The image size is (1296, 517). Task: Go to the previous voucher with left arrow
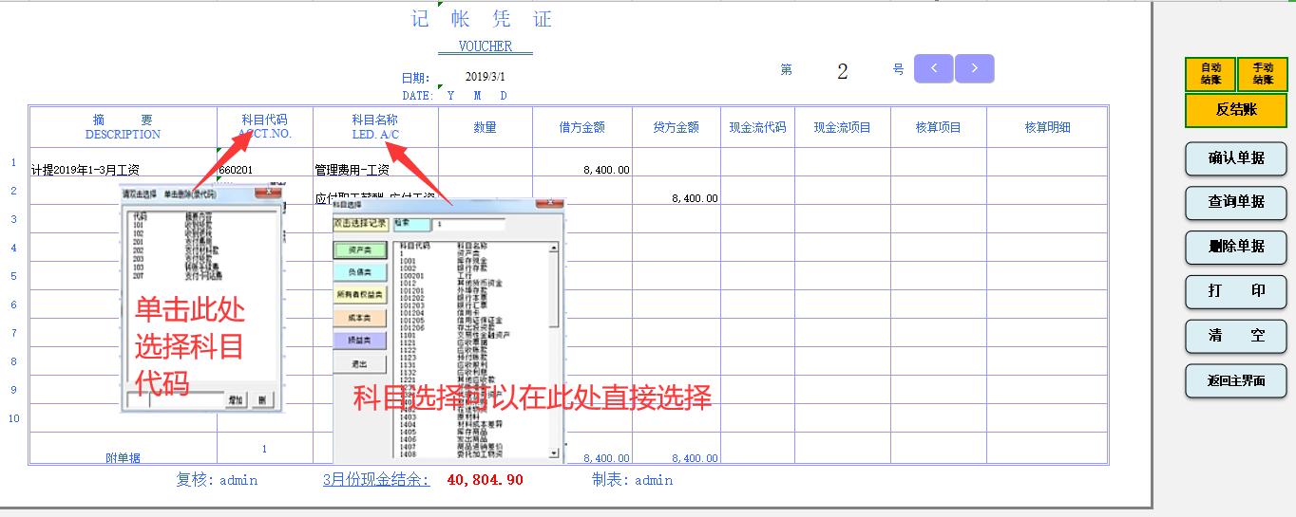point(934,68)
